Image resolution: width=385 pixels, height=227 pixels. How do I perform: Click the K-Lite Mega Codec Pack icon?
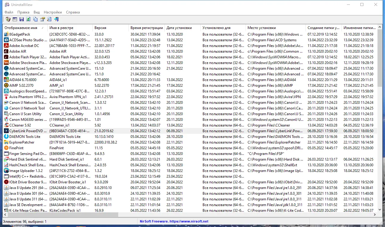tap(6, 210)
